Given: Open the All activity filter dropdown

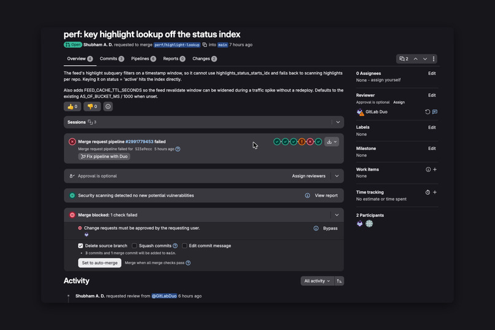Looking at the screenshot, I should tap(317, 281).
